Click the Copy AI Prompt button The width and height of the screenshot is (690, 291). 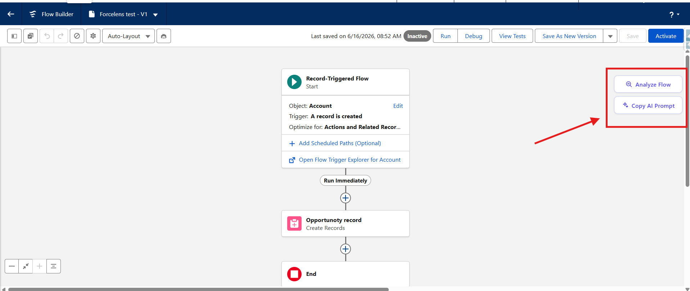pyautogui.click(x=648, y=105)
